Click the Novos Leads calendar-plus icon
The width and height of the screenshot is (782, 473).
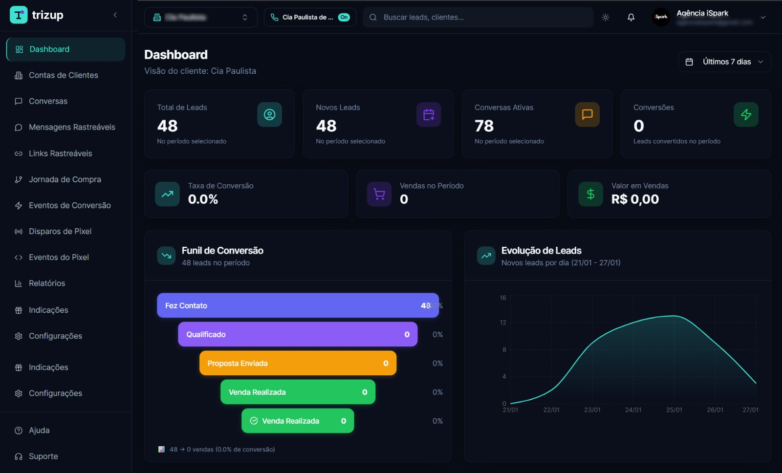click(429, 114)
